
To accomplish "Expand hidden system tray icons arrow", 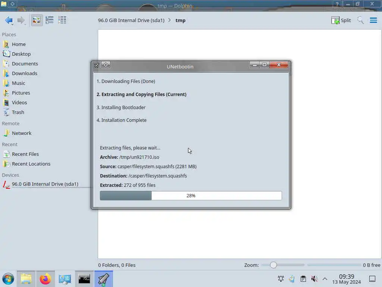I will tap(325, 279).
